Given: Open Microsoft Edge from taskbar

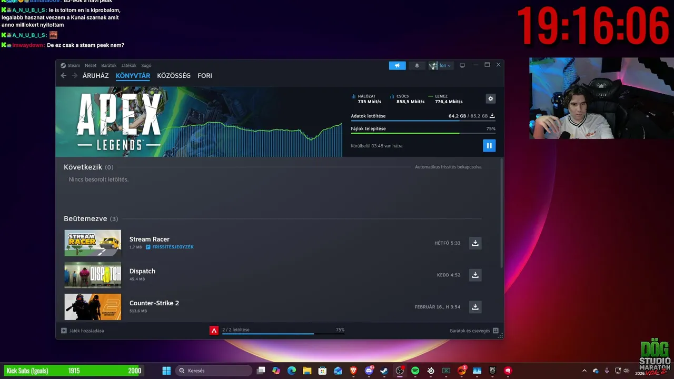Looking at the screenshot, I should point(292,371).
